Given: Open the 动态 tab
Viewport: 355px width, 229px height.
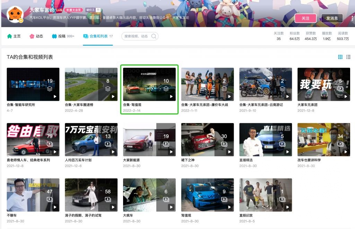Looking at the screenshot, I should [x=36, y=36].
